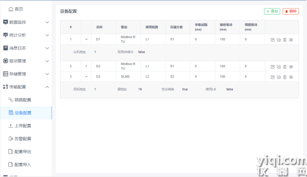Copy device D3 using the duplicate icon
Screen dimensions: 307x177
[279, 77]
